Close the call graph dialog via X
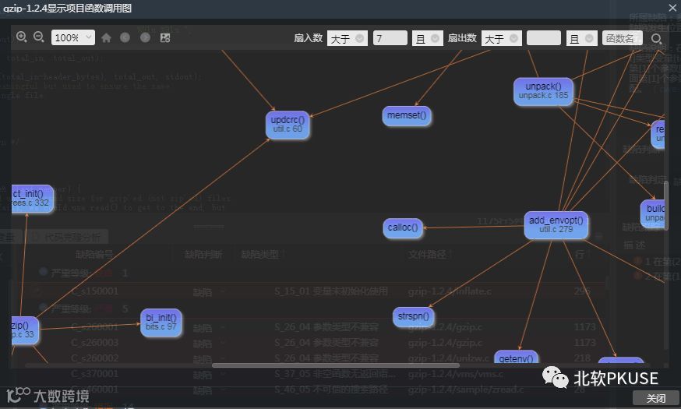This screenshot has width=681, height=409. (x=672, y=7)
